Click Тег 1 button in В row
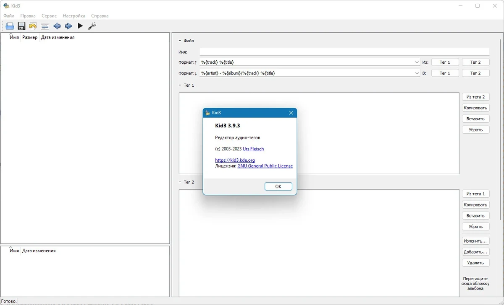504x305 pixels. [x=445, y=73]
